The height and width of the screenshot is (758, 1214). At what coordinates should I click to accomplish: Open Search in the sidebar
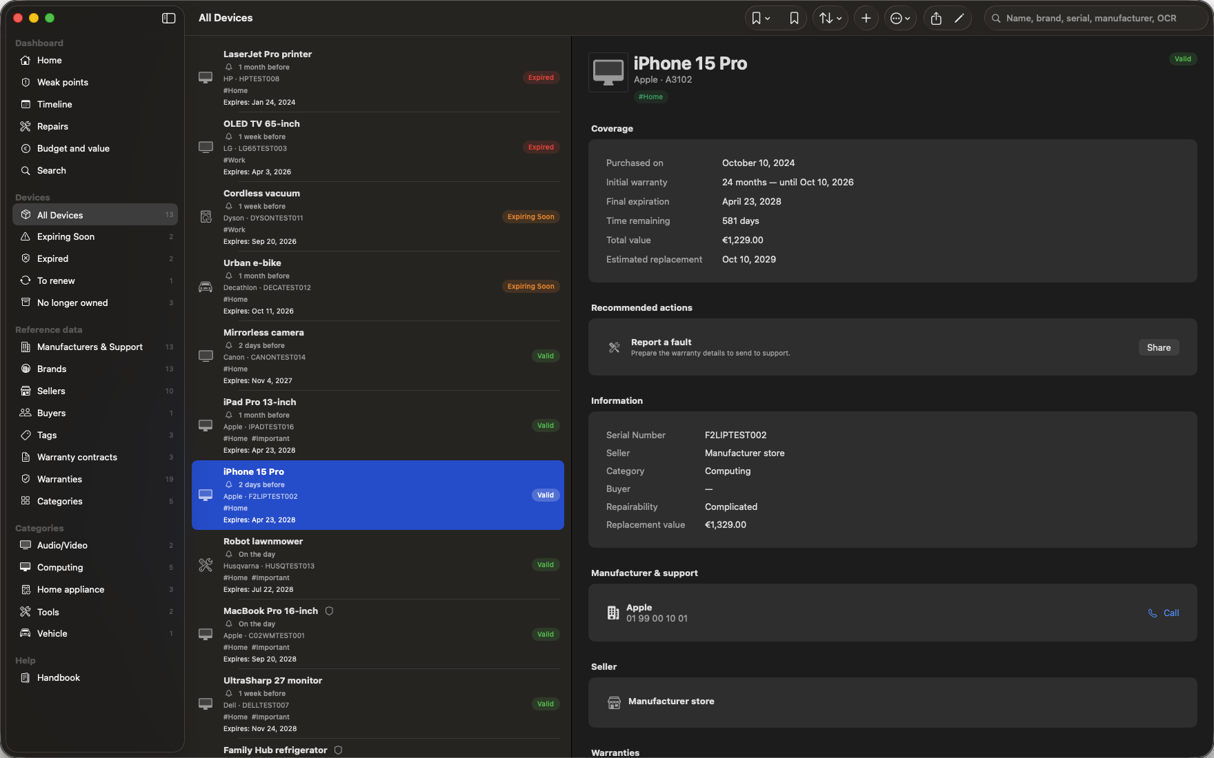(95, 171)
